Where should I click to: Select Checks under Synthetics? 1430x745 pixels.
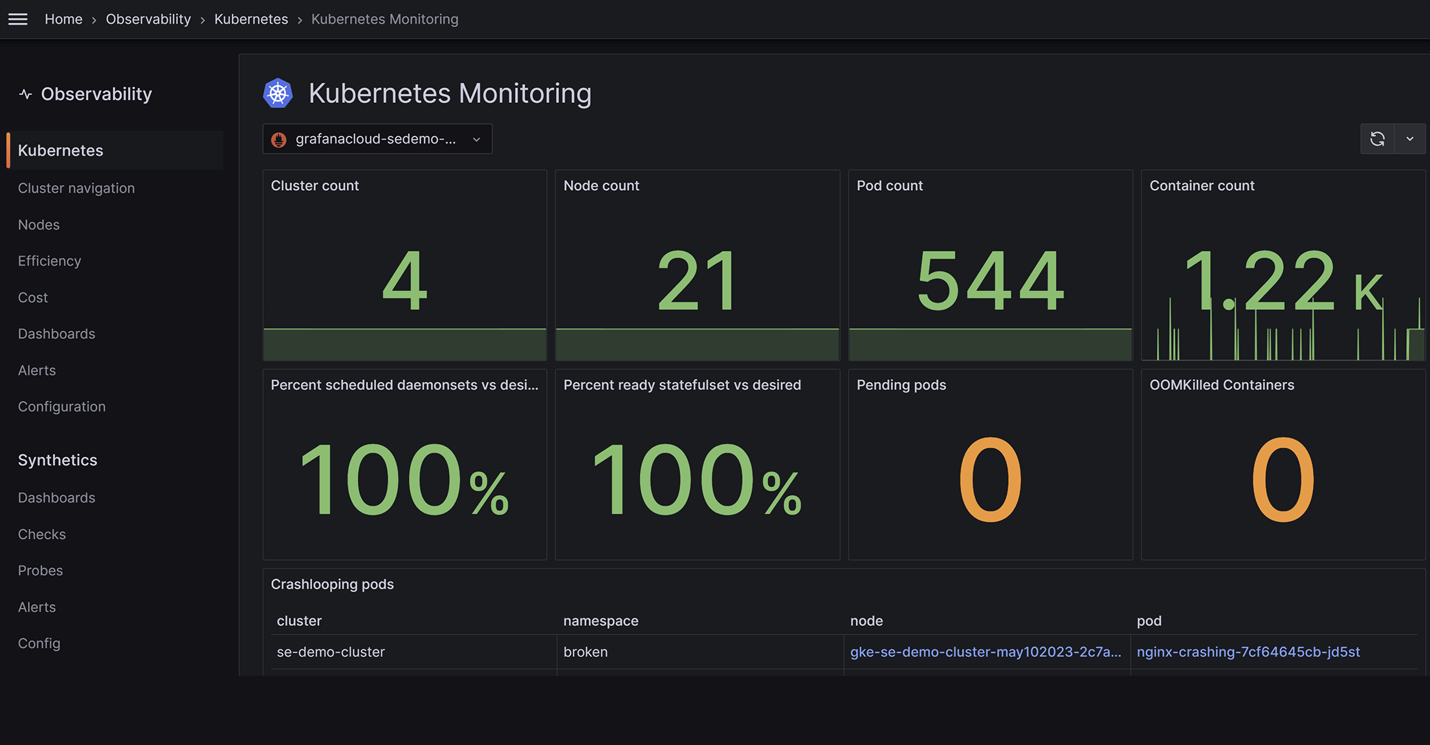(x=41, y=534)
